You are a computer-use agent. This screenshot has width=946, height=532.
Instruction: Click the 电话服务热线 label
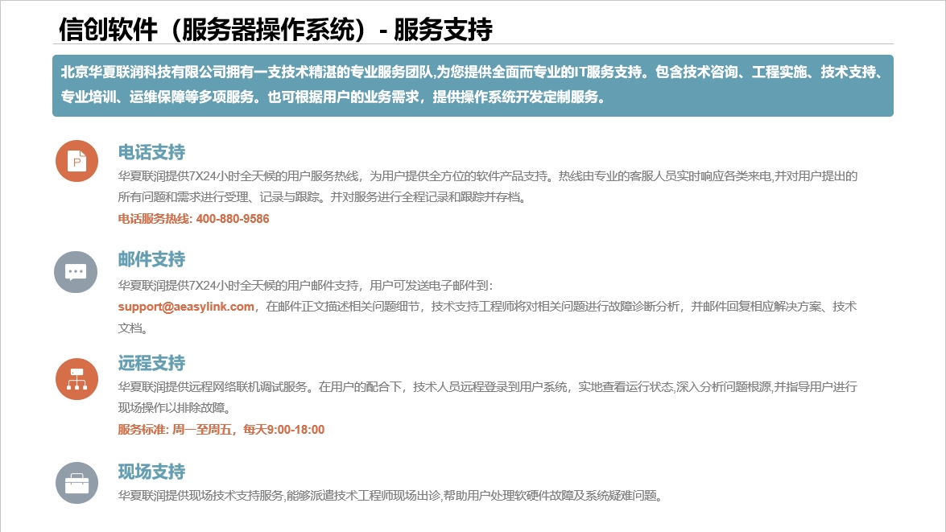point(155,219)
